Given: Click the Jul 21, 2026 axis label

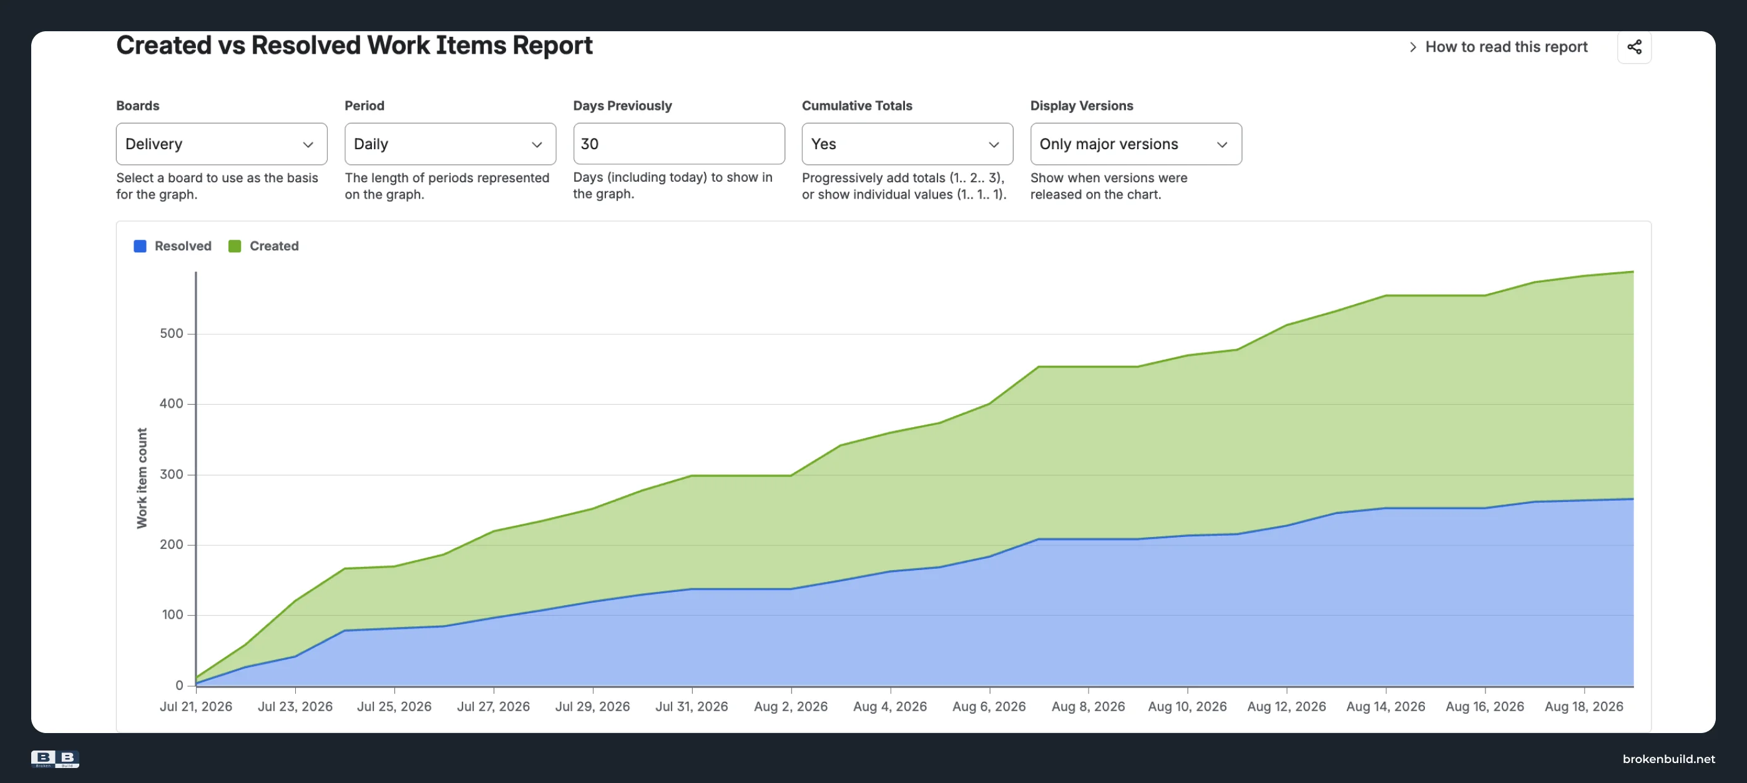Looking at the screenshot, I should [196, 706].
